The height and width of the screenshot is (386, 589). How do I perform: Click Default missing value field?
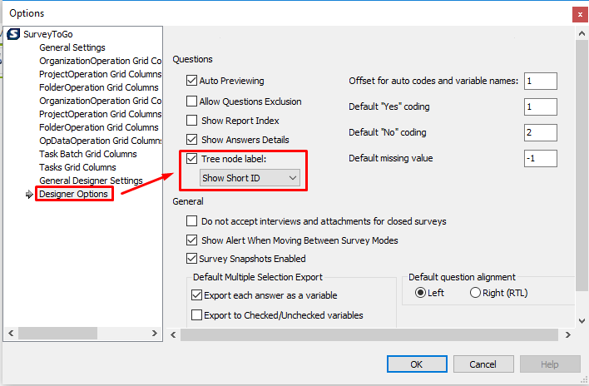[x=541, y=158]
